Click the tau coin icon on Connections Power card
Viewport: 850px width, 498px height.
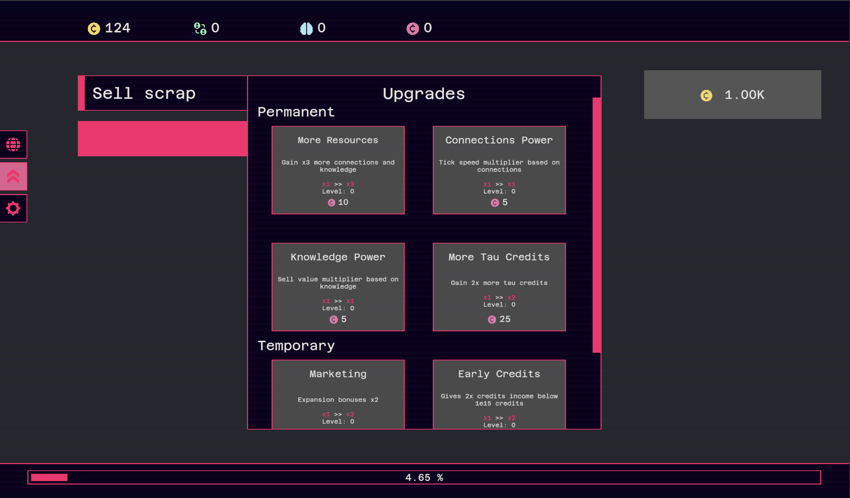tap(495, 203)
